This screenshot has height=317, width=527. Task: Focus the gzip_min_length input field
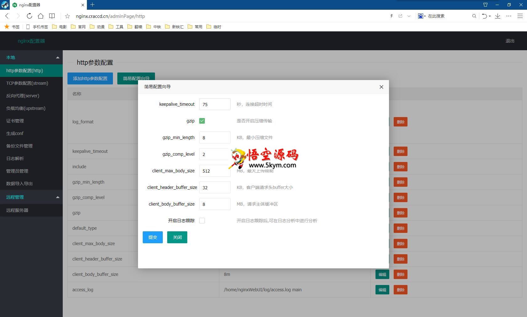pyautogui.click(x=215, y=137)
